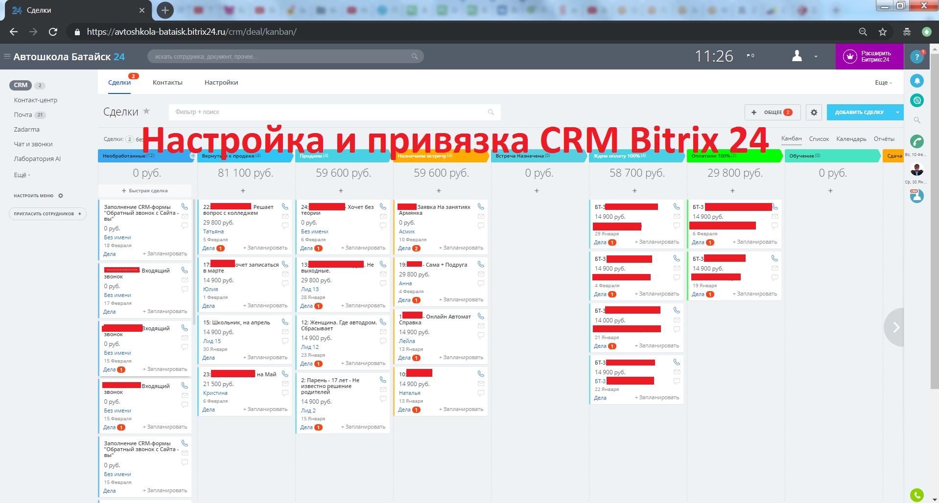Select the Канбан view
Screen dimensions: 939x503
tap(792, 138)
